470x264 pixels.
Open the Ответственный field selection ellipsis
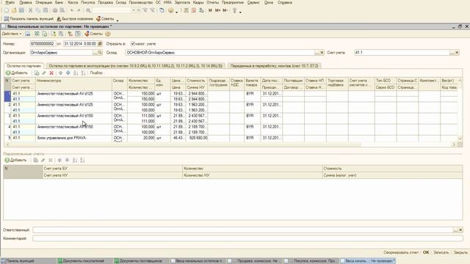pyautogui.click(x=455, y=230)
